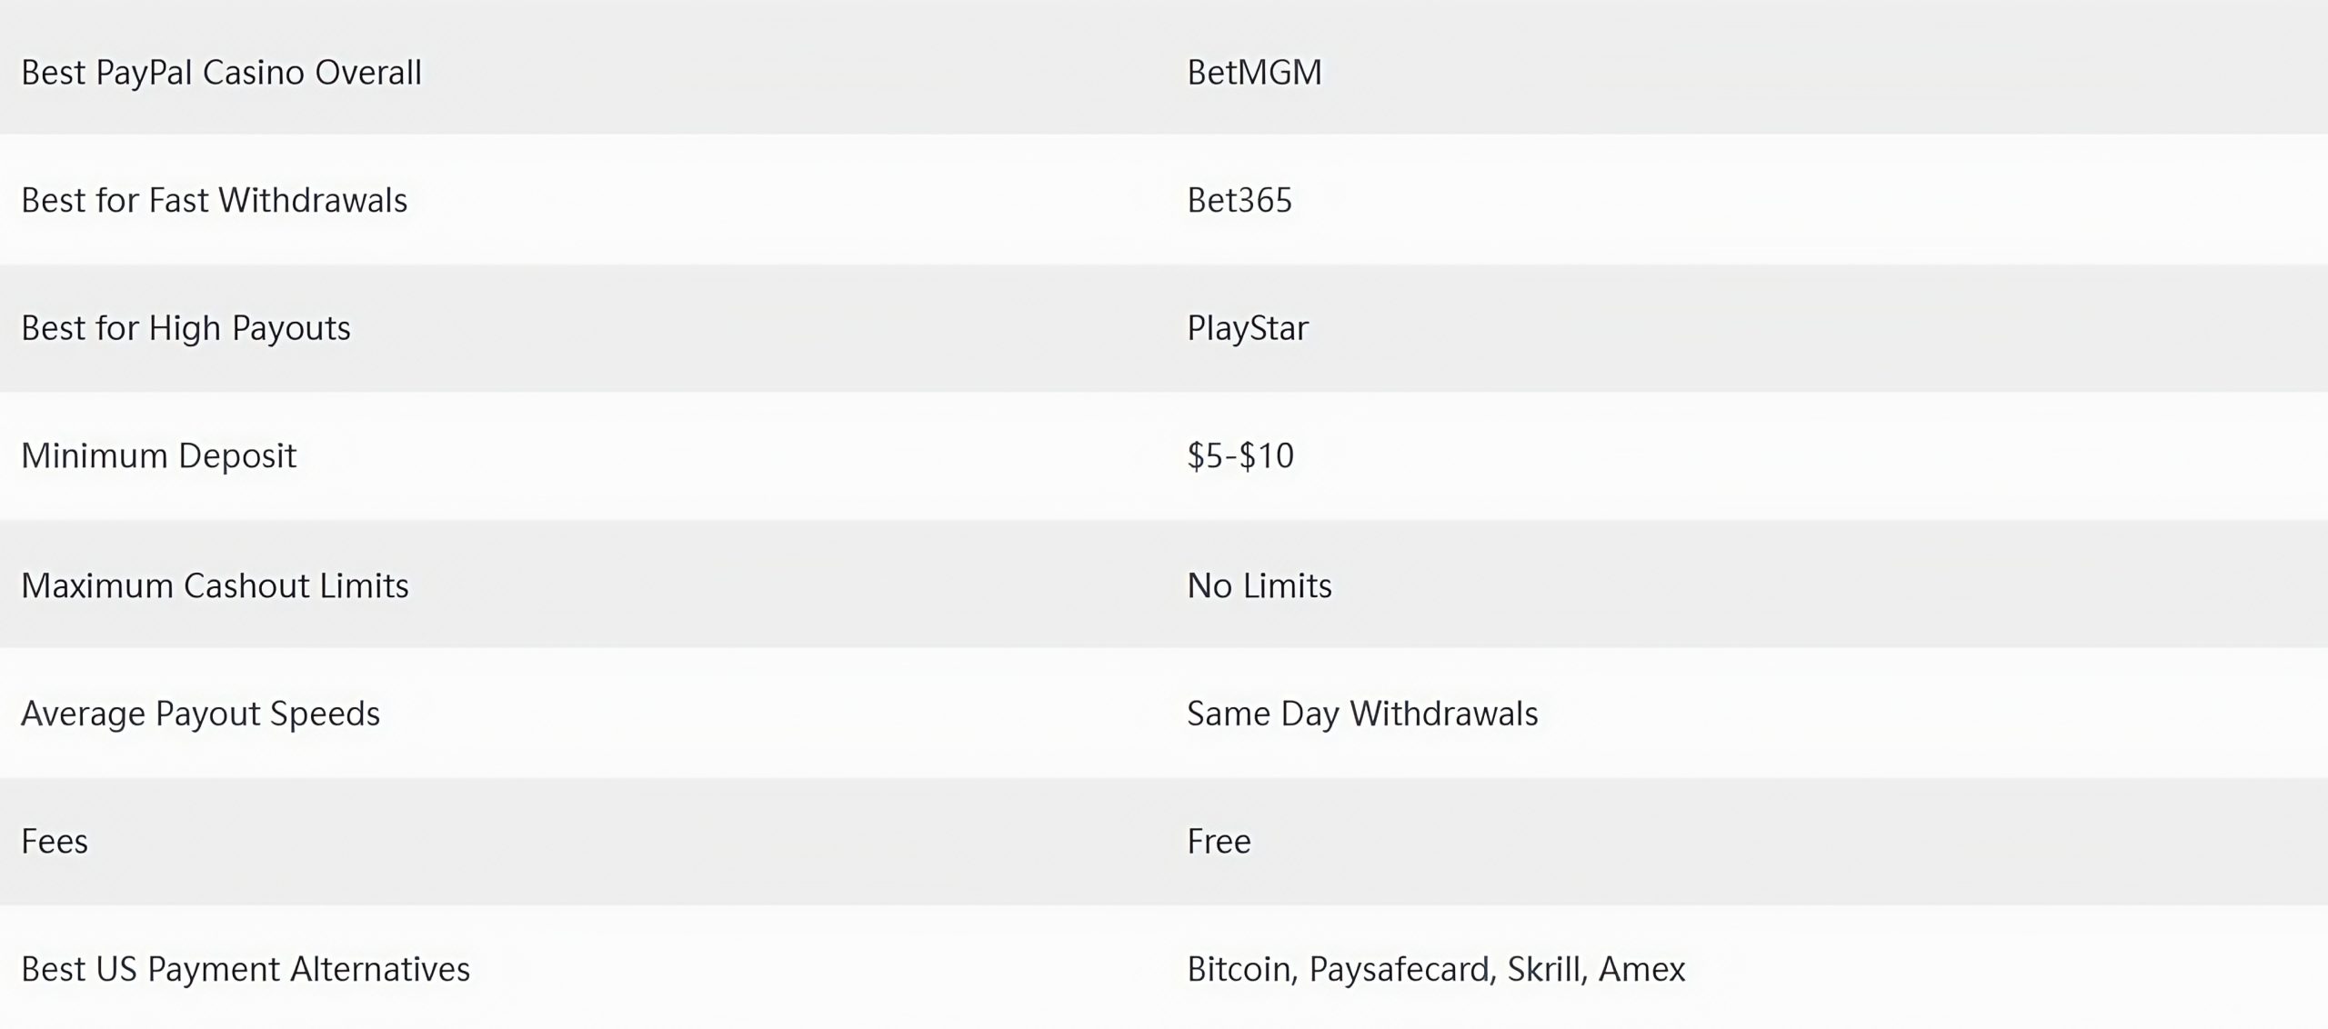Select the BetMGM cell
This screenshot has width=2328, height=1029.
coord(1254,73)
